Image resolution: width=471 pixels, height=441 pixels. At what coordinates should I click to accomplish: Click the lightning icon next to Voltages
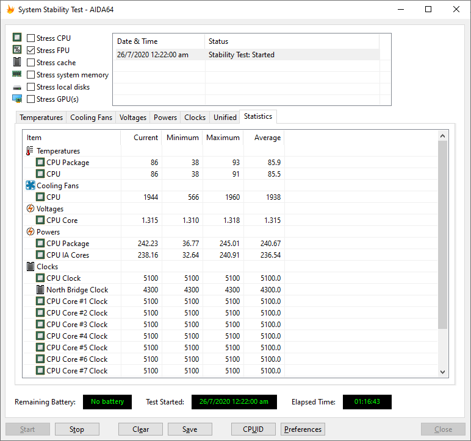tap(31, 208)
